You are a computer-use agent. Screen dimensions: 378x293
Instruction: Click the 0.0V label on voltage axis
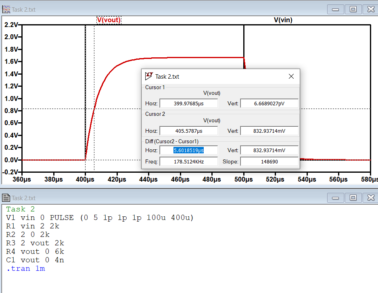(x=11, y=160)
